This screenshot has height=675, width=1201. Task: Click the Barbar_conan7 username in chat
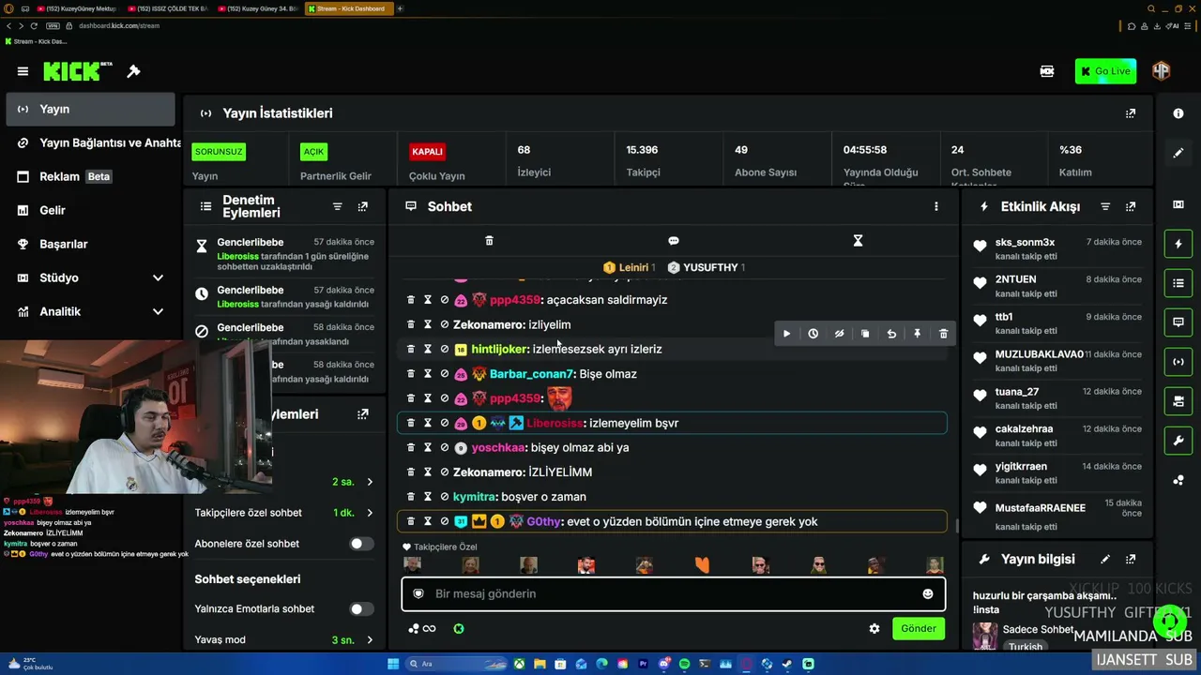tap(531, 374)
